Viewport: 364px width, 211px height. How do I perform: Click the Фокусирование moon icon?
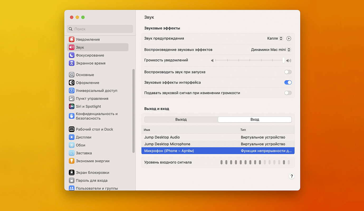point(71,55)
